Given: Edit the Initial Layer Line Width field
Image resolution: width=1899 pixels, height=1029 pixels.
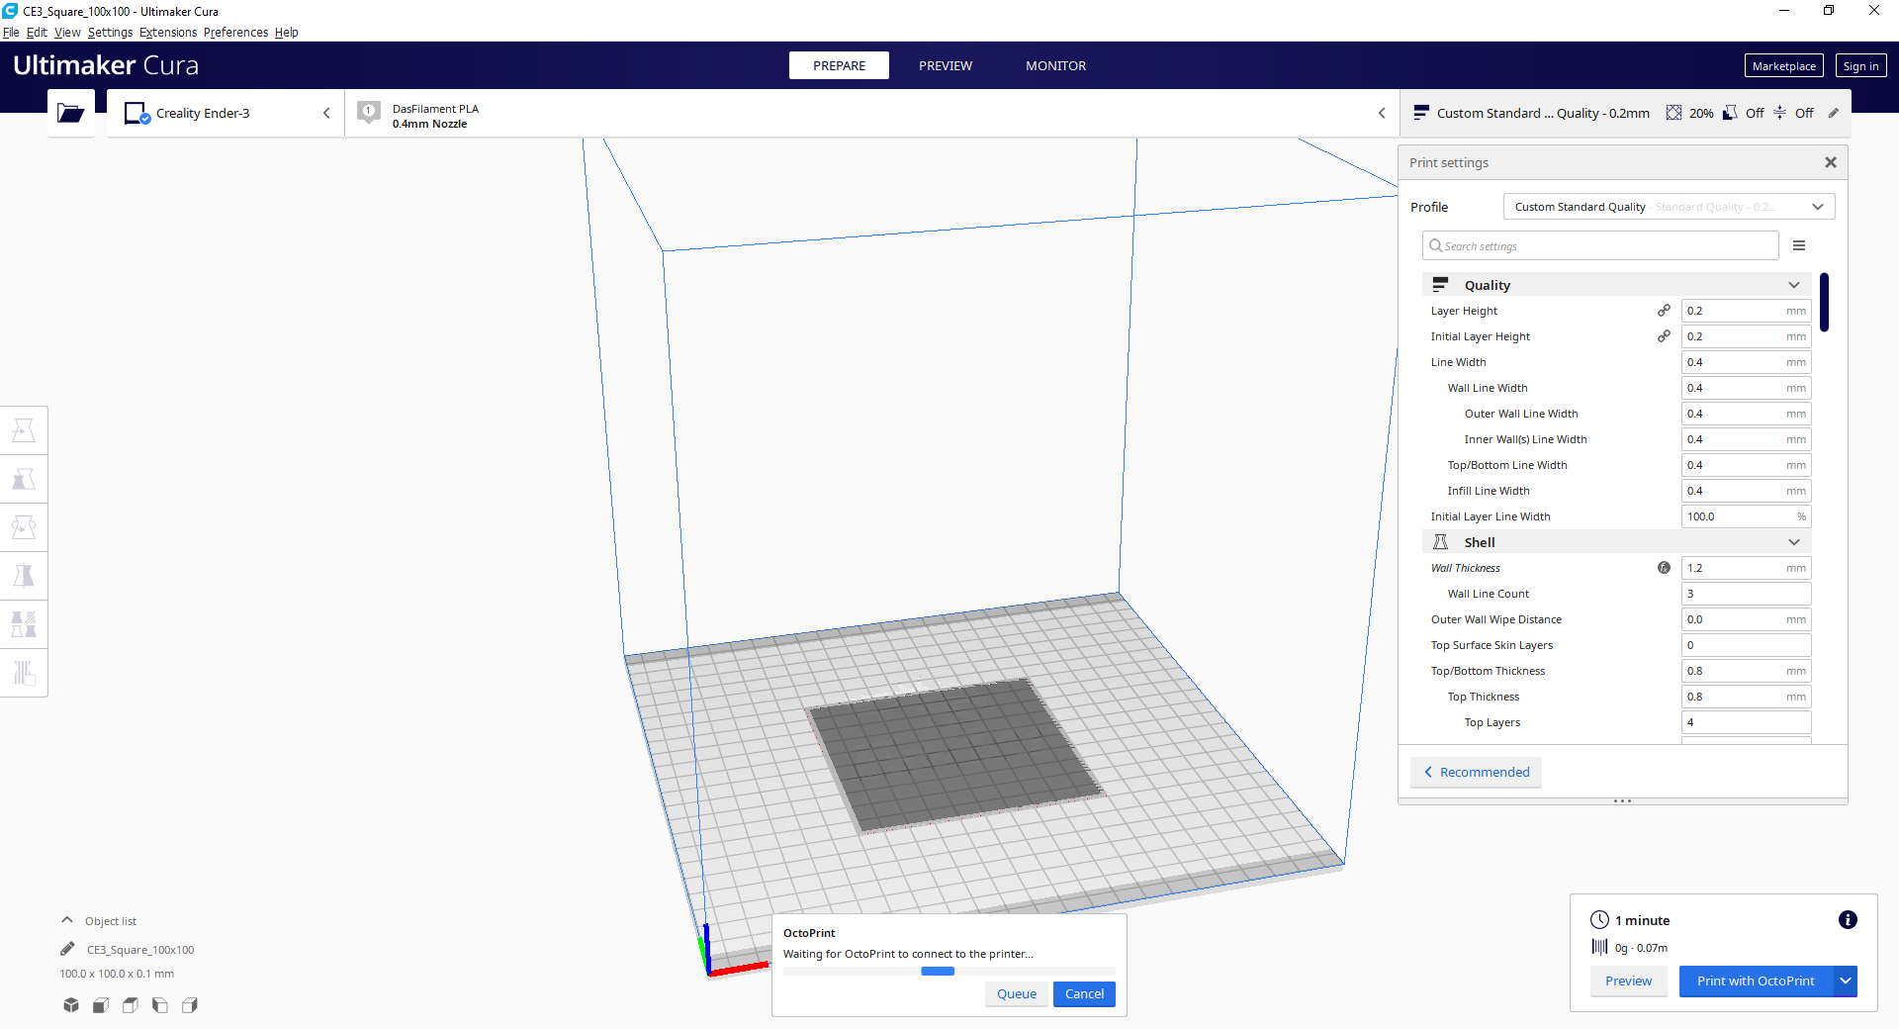Looking at the screenshot, I should [1746, 516].
